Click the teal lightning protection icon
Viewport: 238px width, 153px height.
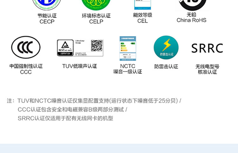[x=166, y=48]
